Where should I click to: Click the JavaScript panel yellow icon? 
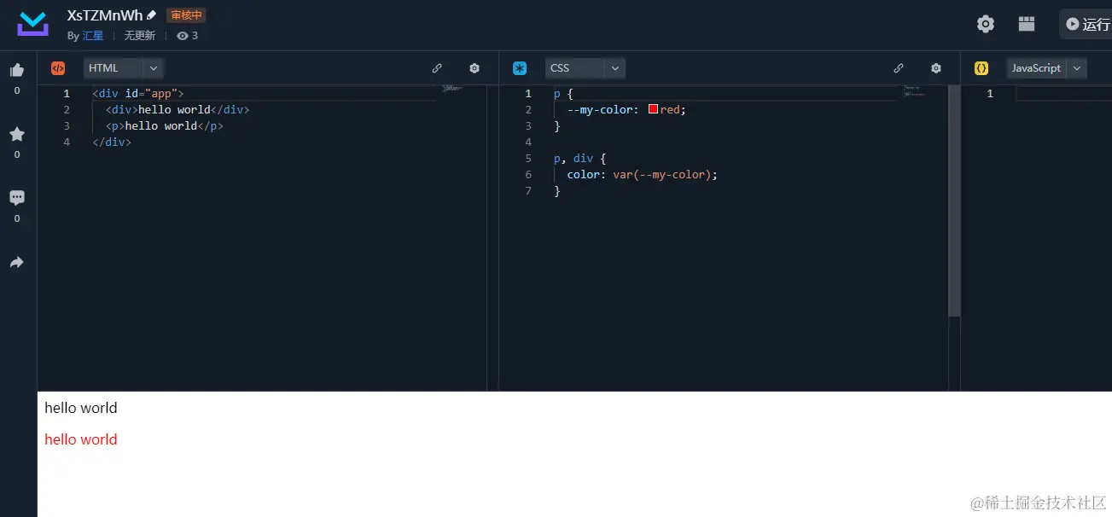(981, 68)
